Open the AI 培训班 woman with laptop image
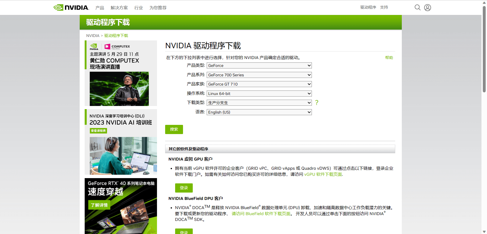 click(x=123, y=156)
